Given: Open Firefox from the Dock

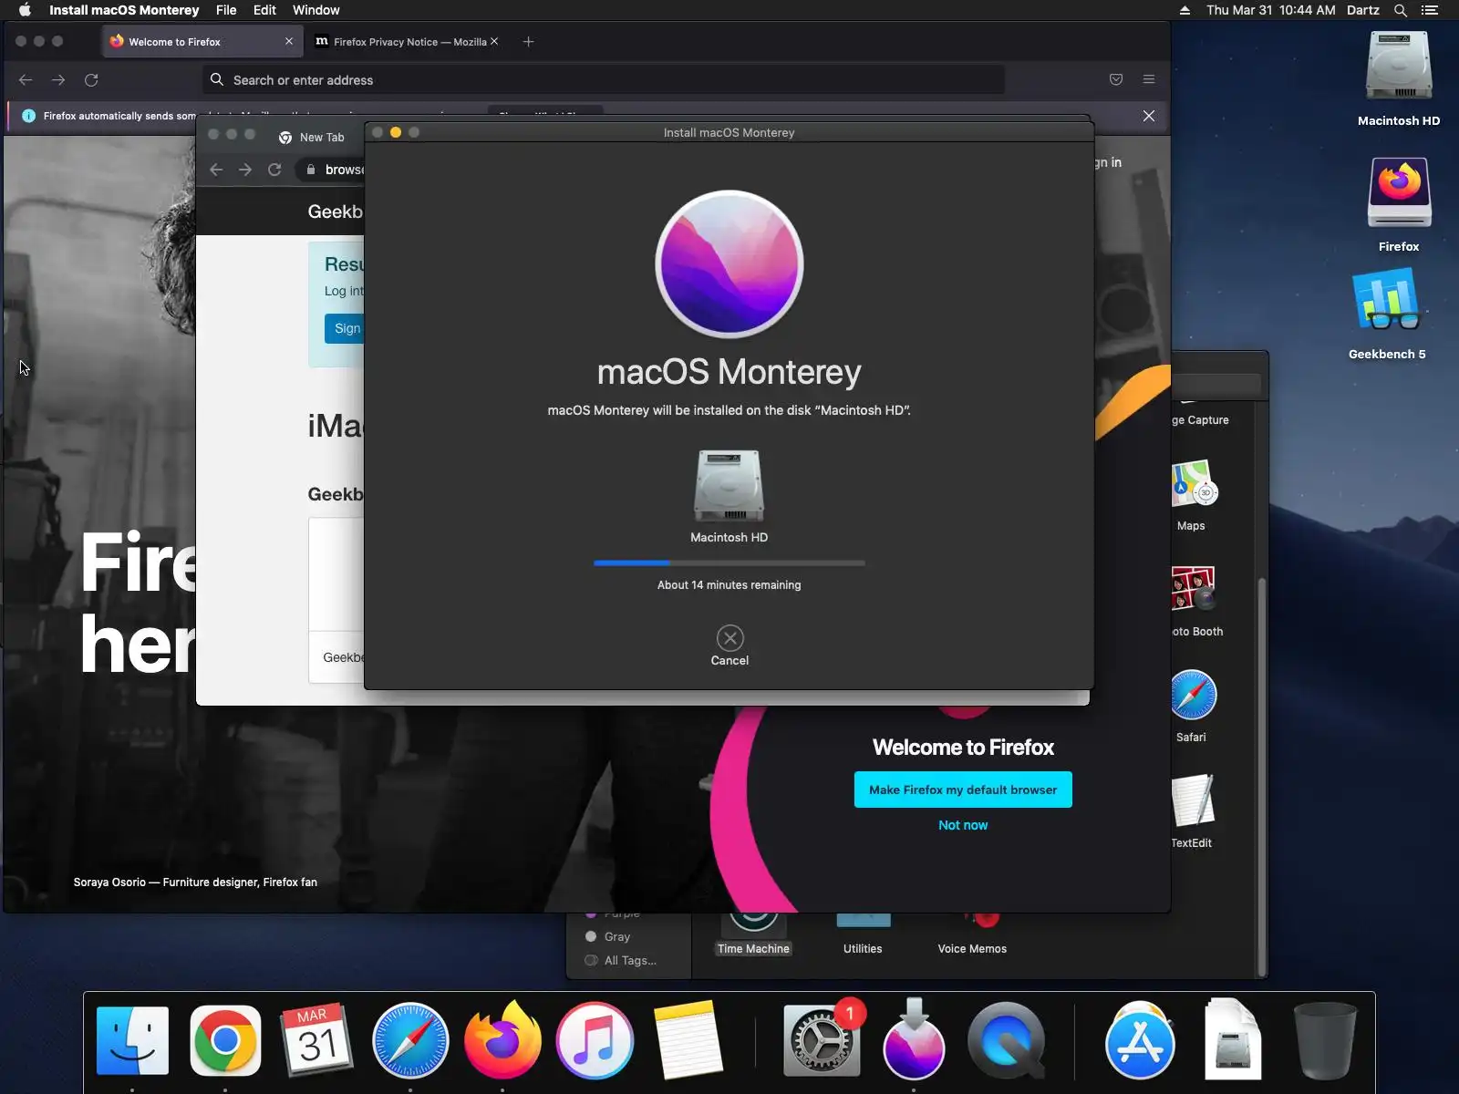Looking at the screenshot, I should (502, 1041).
